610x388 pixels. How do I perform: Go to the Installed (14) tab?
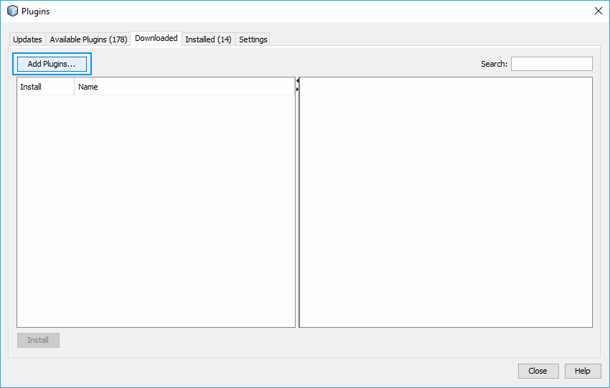pyautogui.click(x=208, y=39)
